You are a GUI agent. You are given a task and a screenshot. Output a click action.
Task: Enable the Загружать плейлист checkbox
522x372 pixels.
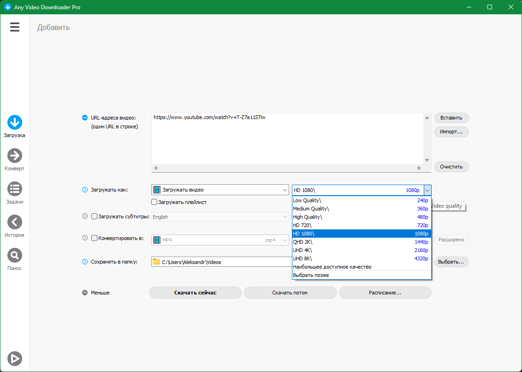pos(154,202)
